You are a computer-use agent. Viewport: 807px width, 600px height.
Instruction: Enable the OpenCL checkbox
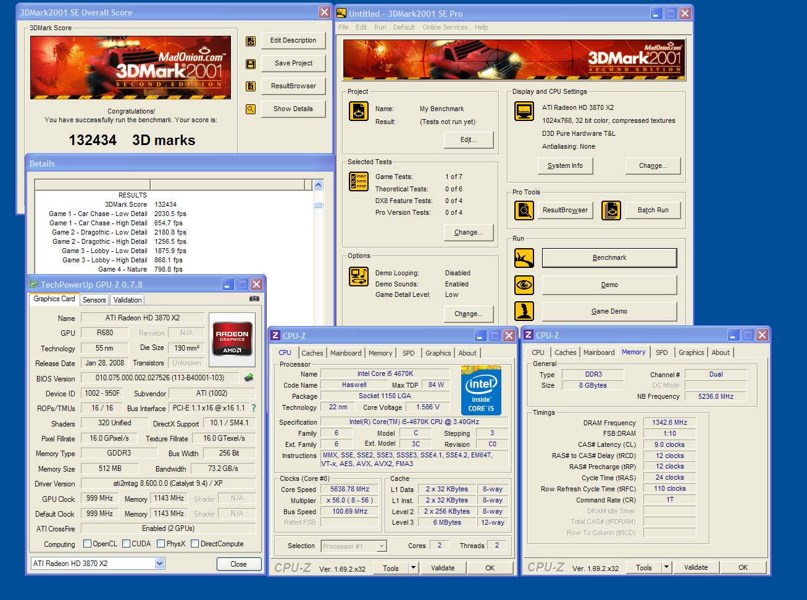tap(88, 544)
